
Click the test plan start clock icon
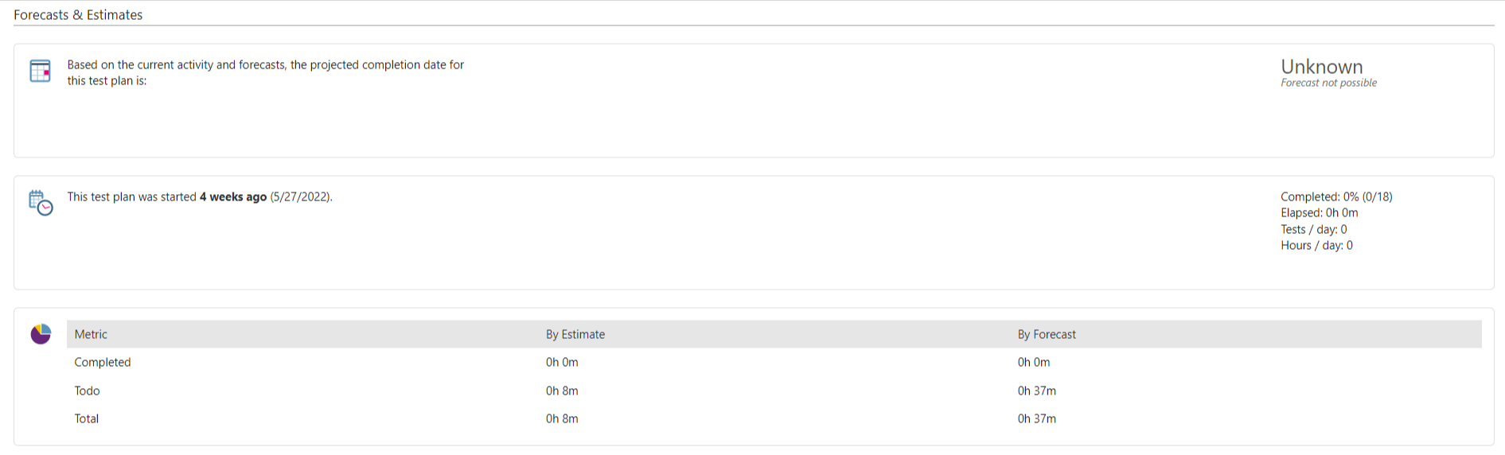point(41,203)
